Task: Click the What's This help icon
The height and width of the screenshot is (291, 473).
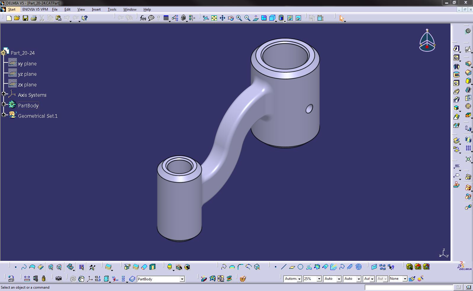Action: click(85, 18)
